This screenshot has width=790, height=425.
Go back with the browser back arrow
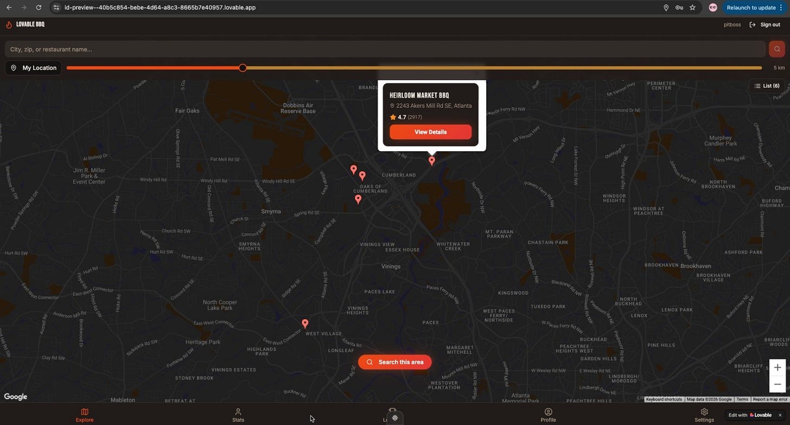[x=9, y=8]
